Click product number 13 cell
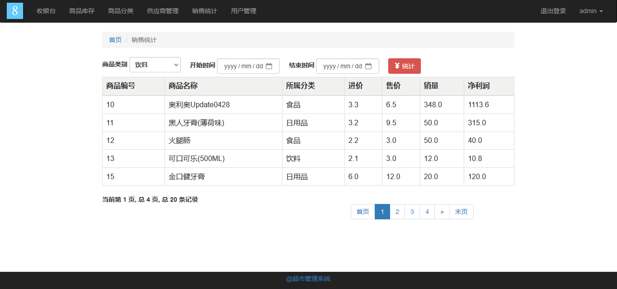Screen dimensions: 617x289 133,159
